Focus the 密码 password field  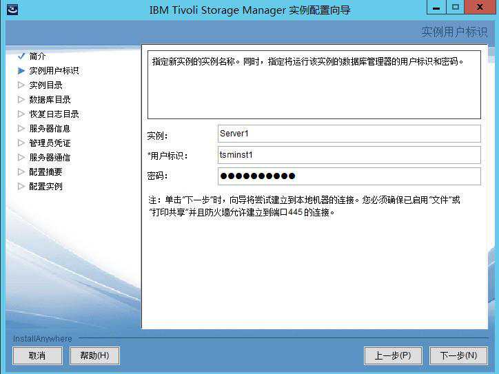[348, 176]
